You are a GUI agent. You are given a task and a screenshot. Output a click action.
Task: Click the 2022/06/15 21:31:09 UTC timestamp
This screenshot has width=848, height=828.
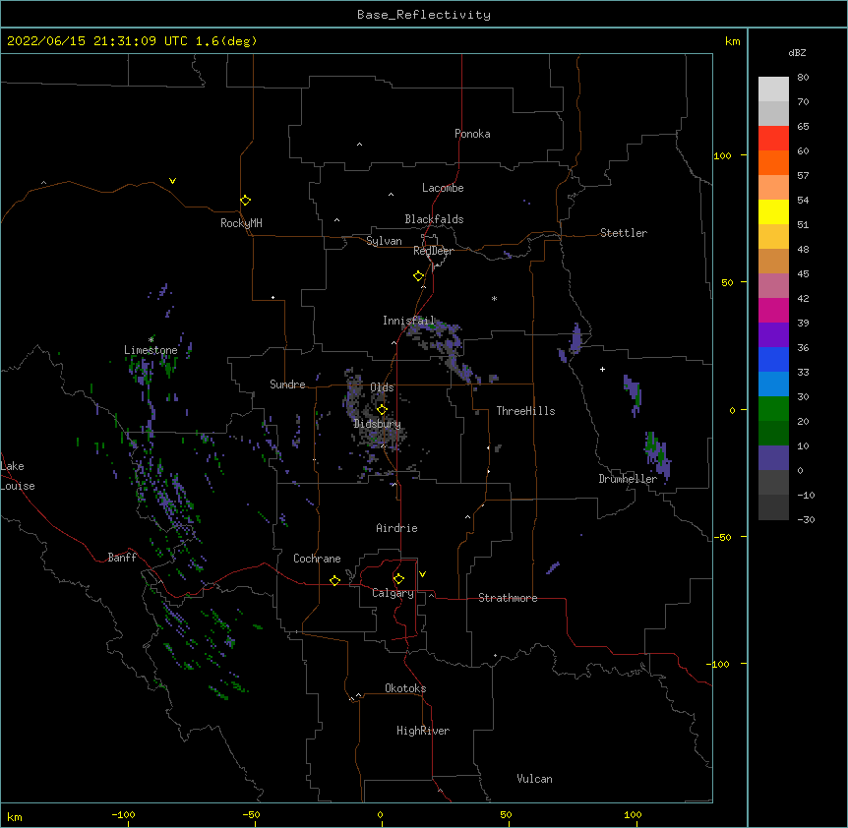pyautogui.click(x=97, y=41)
